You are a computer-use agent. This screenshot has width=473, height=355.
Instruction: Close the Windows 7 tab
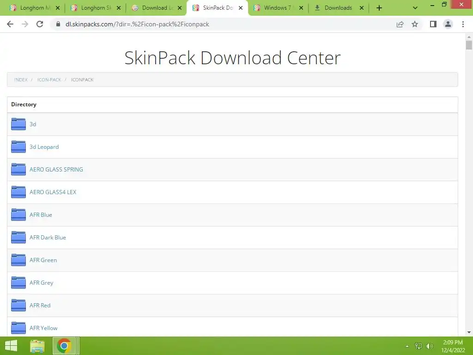click(301, 8)
